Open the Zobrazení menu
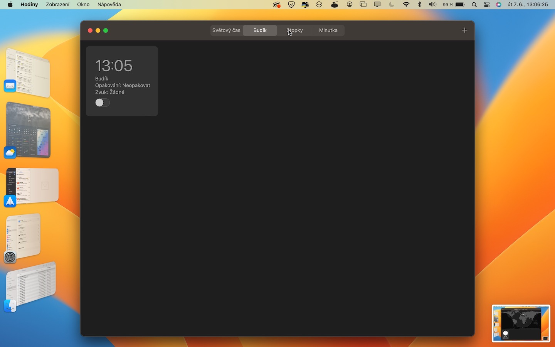Screen dimensions: 555x347 (x=57, y=5)
